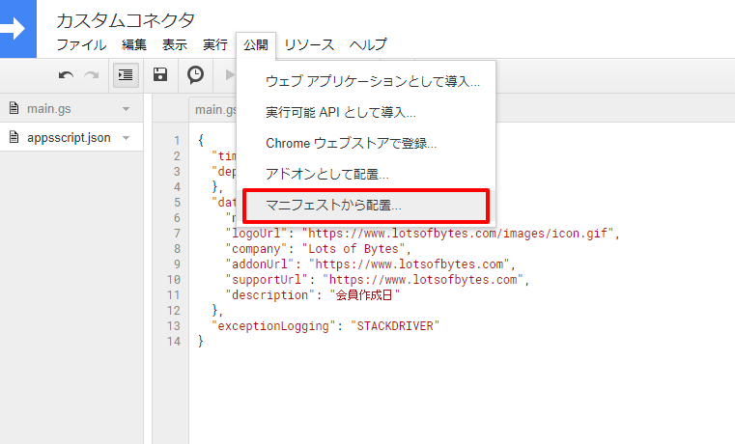This screenshot has height=444, width=735.
Task: Click the undo arrow icon
Action: pyautogui.click(x=66, y=74)
